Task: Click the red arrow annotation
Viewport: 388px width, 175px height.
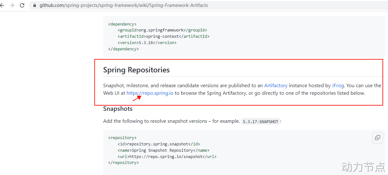Action: click(x=136, y=98)
